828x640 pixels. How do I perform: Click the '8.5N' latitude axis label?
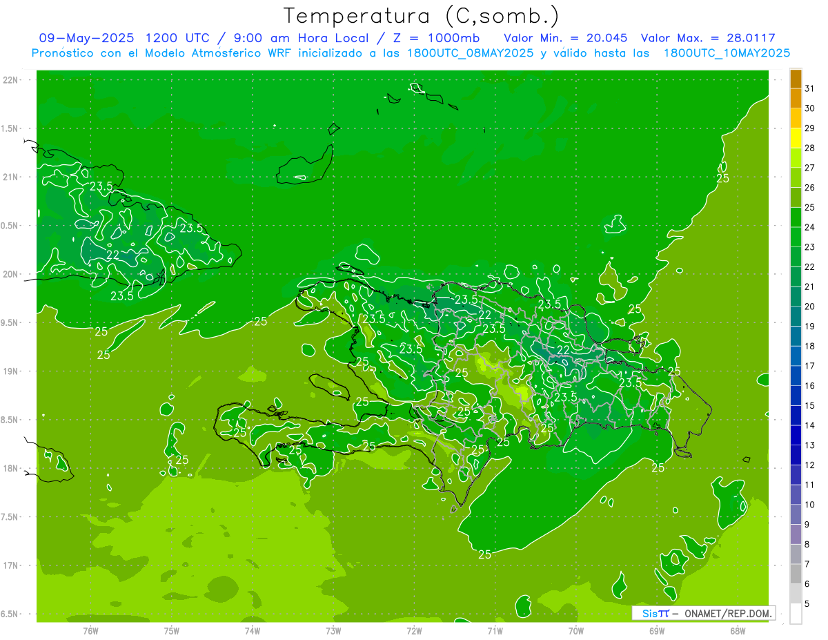click(x=10, y=420)
